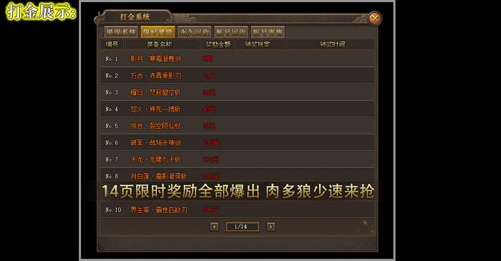Select row No.3 曜日·焚寂碧空斩

pyautogui.click(x=237, y=92)
